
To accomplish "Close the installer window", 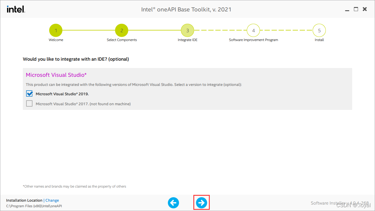I will (365, 9).
